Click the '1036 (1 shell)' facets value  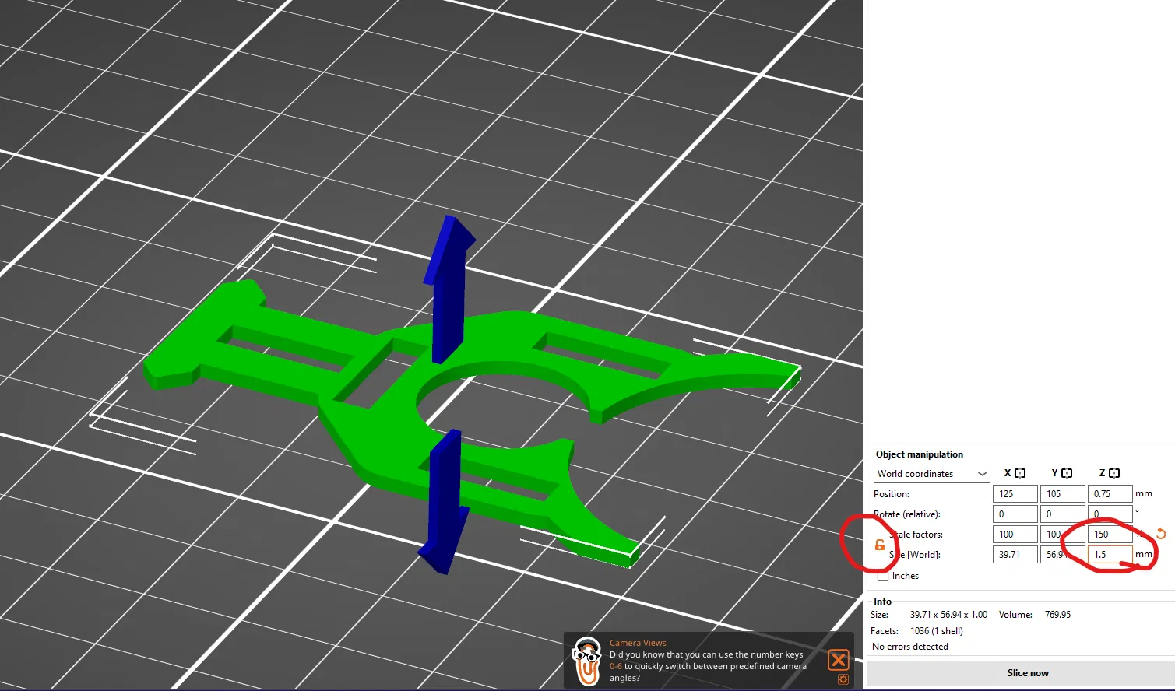click(x=937, y=631)
